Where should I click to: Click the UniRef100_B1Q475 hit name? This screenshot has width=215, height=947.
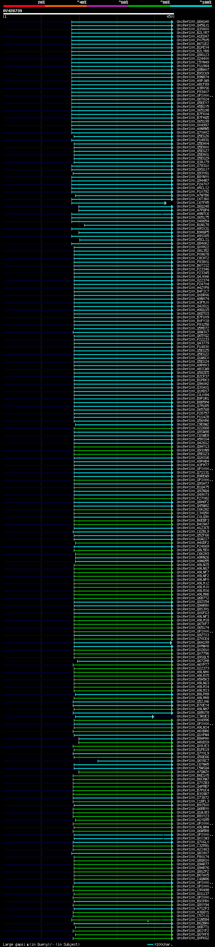(x=193, y=487)
